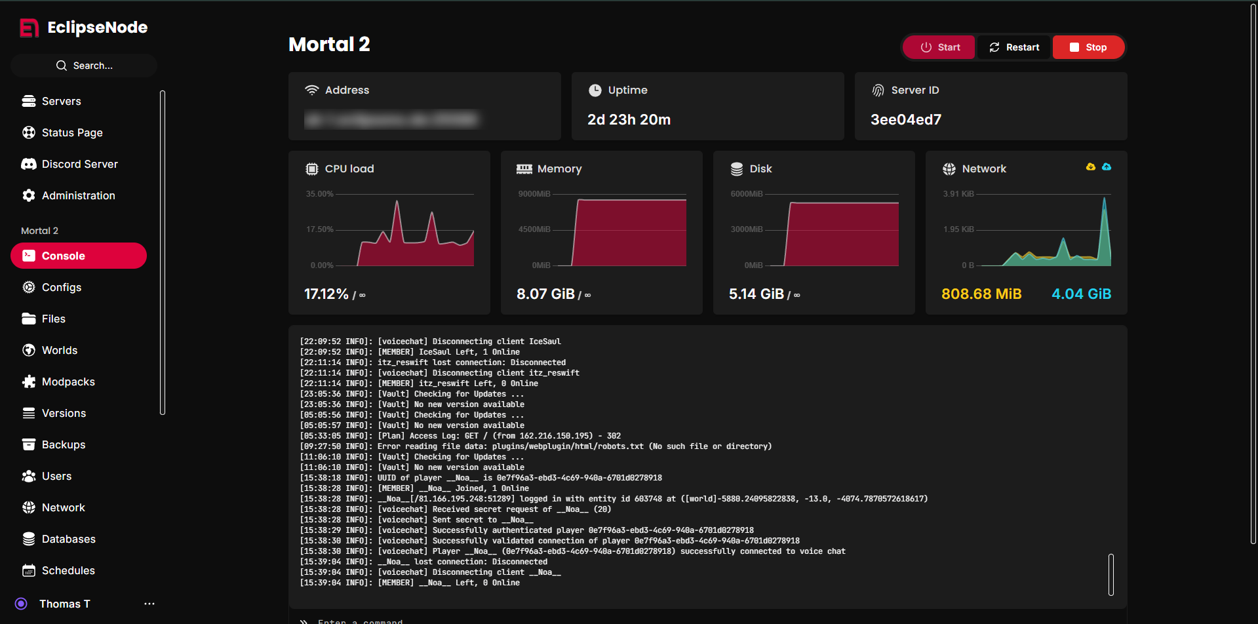
Task: Click the yellow upload cloud icon
Action: pos(1090,167)
